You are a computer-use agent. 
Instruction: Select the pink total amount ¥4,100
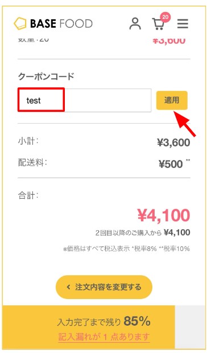pos(164,216)
